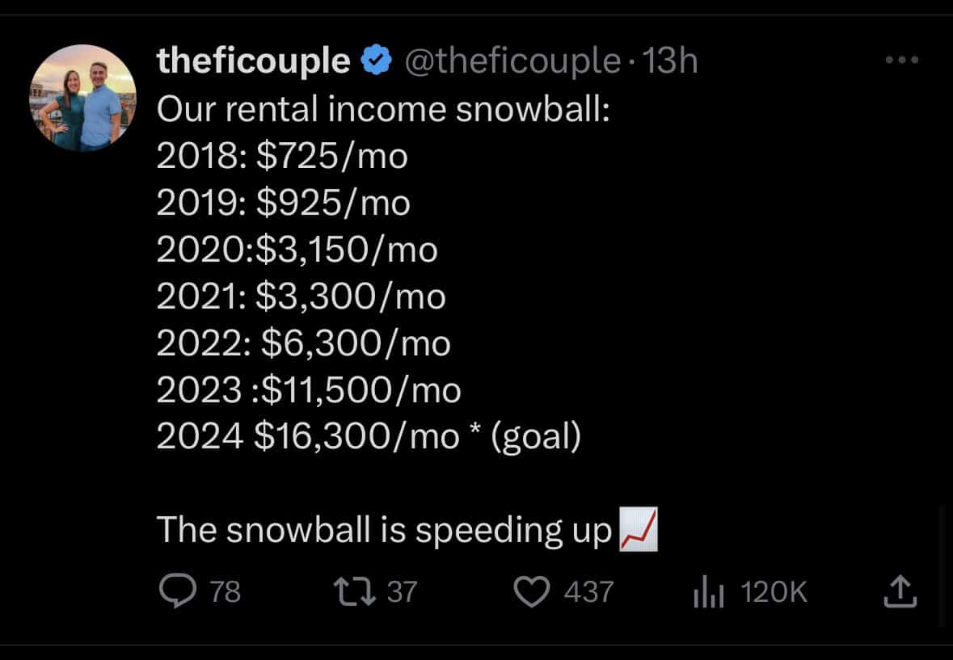Screen dimensions: 953x660
Task: Click the chart emoji after speeding up
Action: coord(638,531)
